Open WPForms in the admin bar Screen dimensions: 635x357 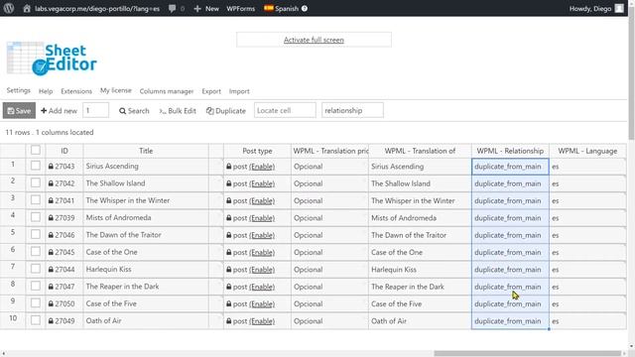pyautogui.click(x=240, y=9)
